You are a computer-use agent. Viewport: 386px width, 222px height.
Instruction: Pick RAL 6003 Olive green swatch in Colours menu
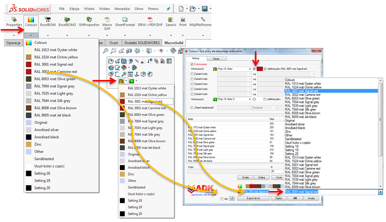(x=29, y=79)
